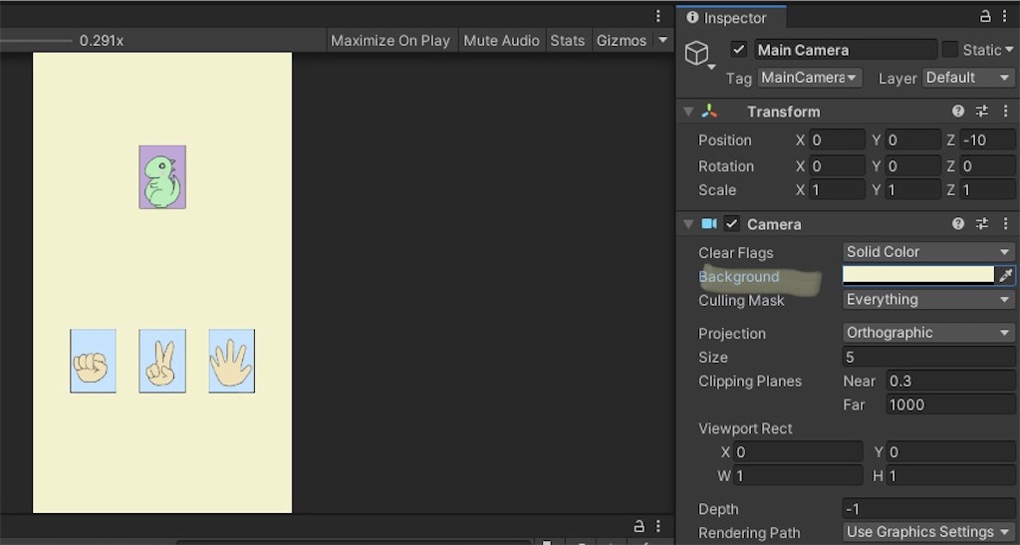
Task: Open Camera component three-dot menu
Action: coord(1006,224)
